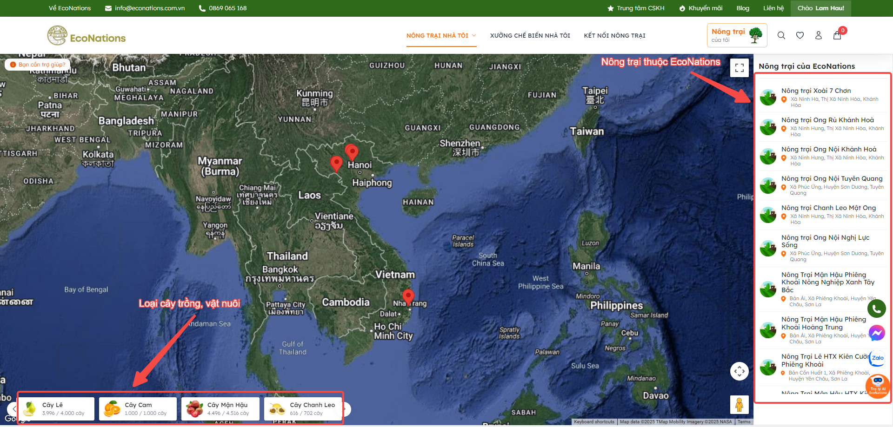
Task: Open the wishlist heart icon
Action: point(800,35)
